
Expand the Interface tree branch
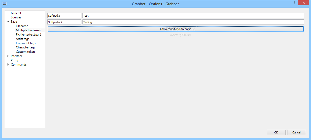8,56
